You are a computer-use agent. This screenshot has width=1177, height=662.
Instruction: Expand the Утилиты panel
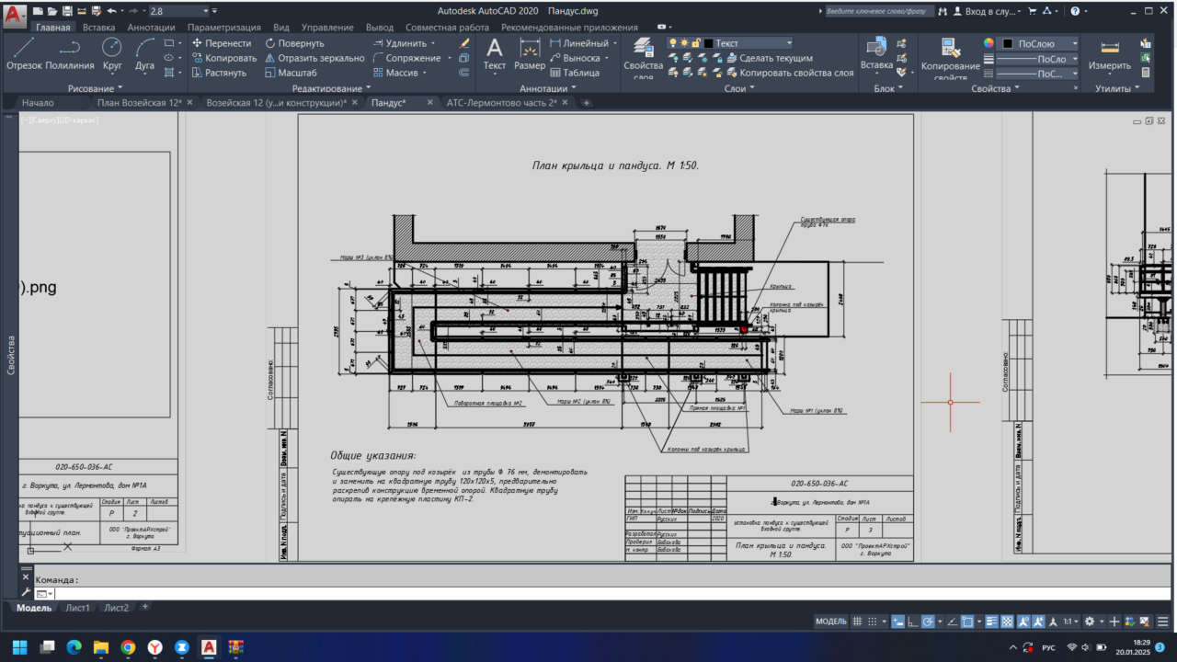click(1118, 88)
